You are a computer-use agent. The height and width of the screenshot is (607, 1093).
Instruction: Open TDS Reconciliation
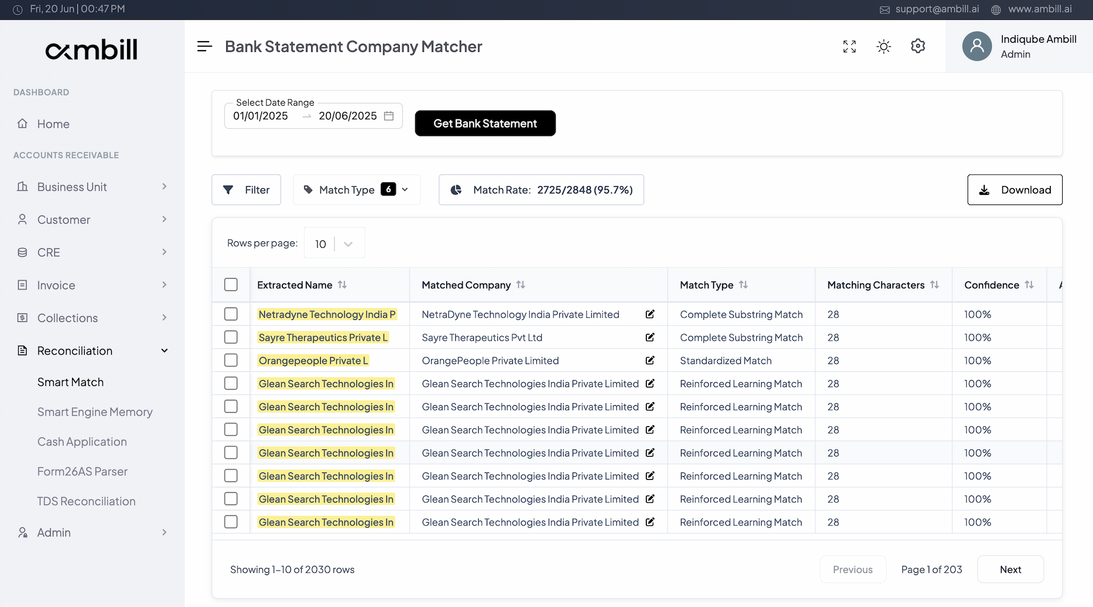[86, 501]
